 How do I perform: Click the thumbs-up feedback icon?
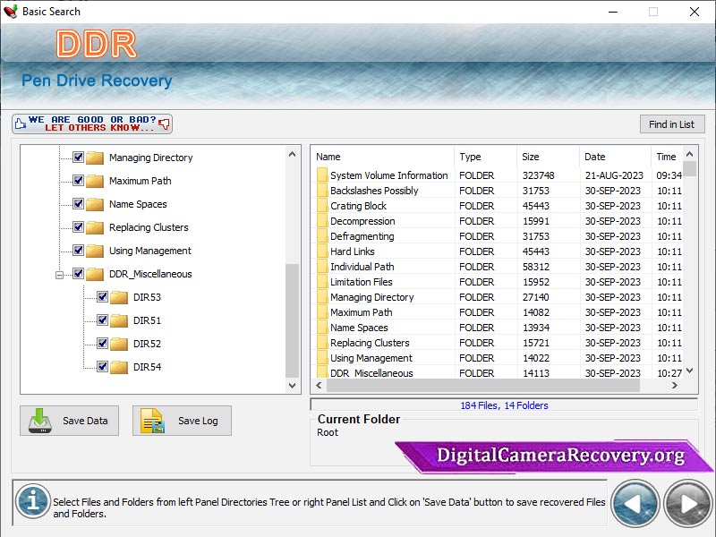coord(20,124)
